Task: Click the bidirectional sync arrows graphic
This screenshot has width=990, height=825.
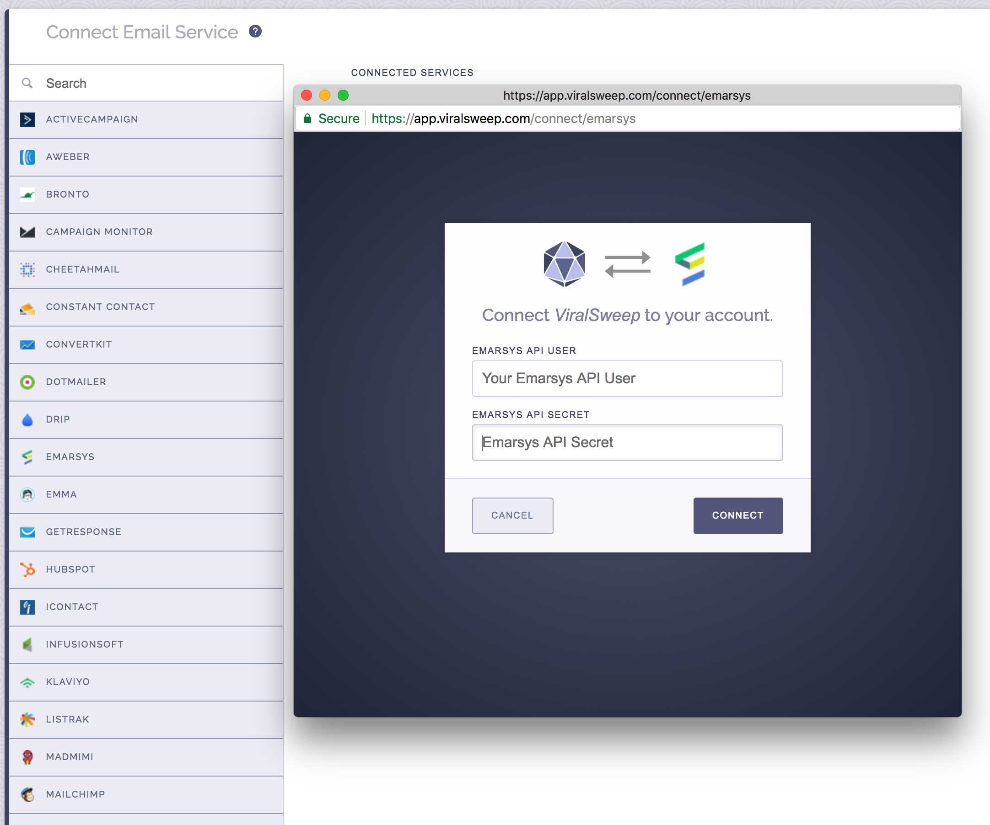Action: pyautogui.click(x=628, y=264)
